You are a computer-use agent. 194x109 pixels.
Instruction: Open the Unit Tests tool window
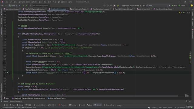click(x=52, y=105)
